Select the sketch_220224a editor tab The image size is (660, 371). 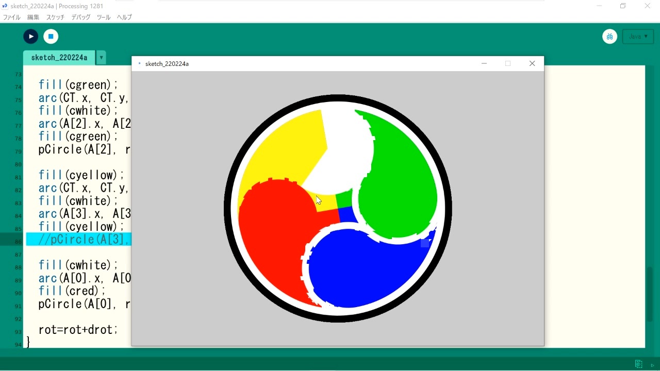point(59,58)
